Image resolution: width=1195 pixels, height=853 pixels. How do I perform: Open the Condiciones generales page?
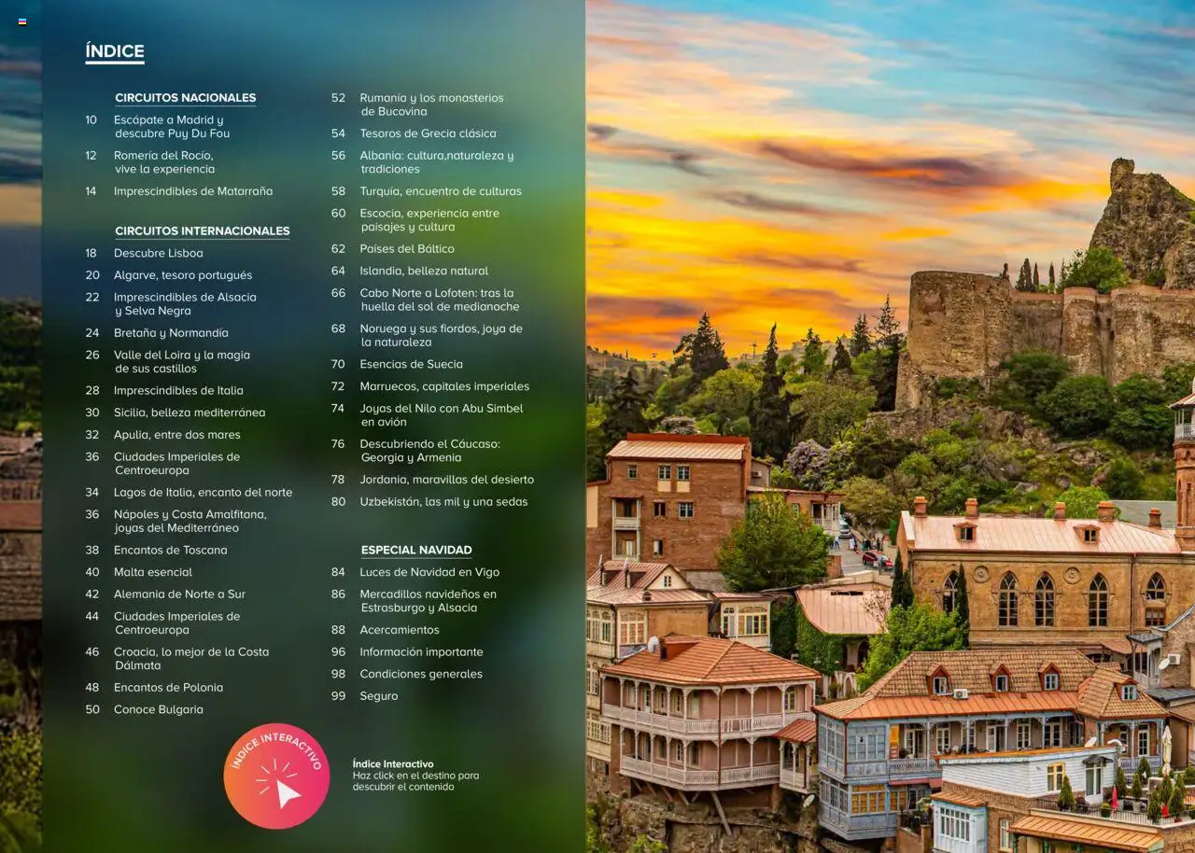421,674
